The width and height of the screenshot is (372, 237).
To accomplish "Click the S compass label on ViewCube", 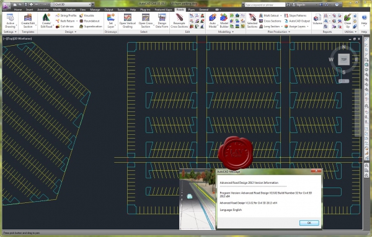I will tap(343, 72).
